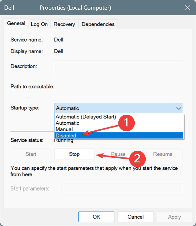Image resolution: width=196 pixels, height=226 pixels.
Task: Click the Display name label
Action: [x=26, y=51]
